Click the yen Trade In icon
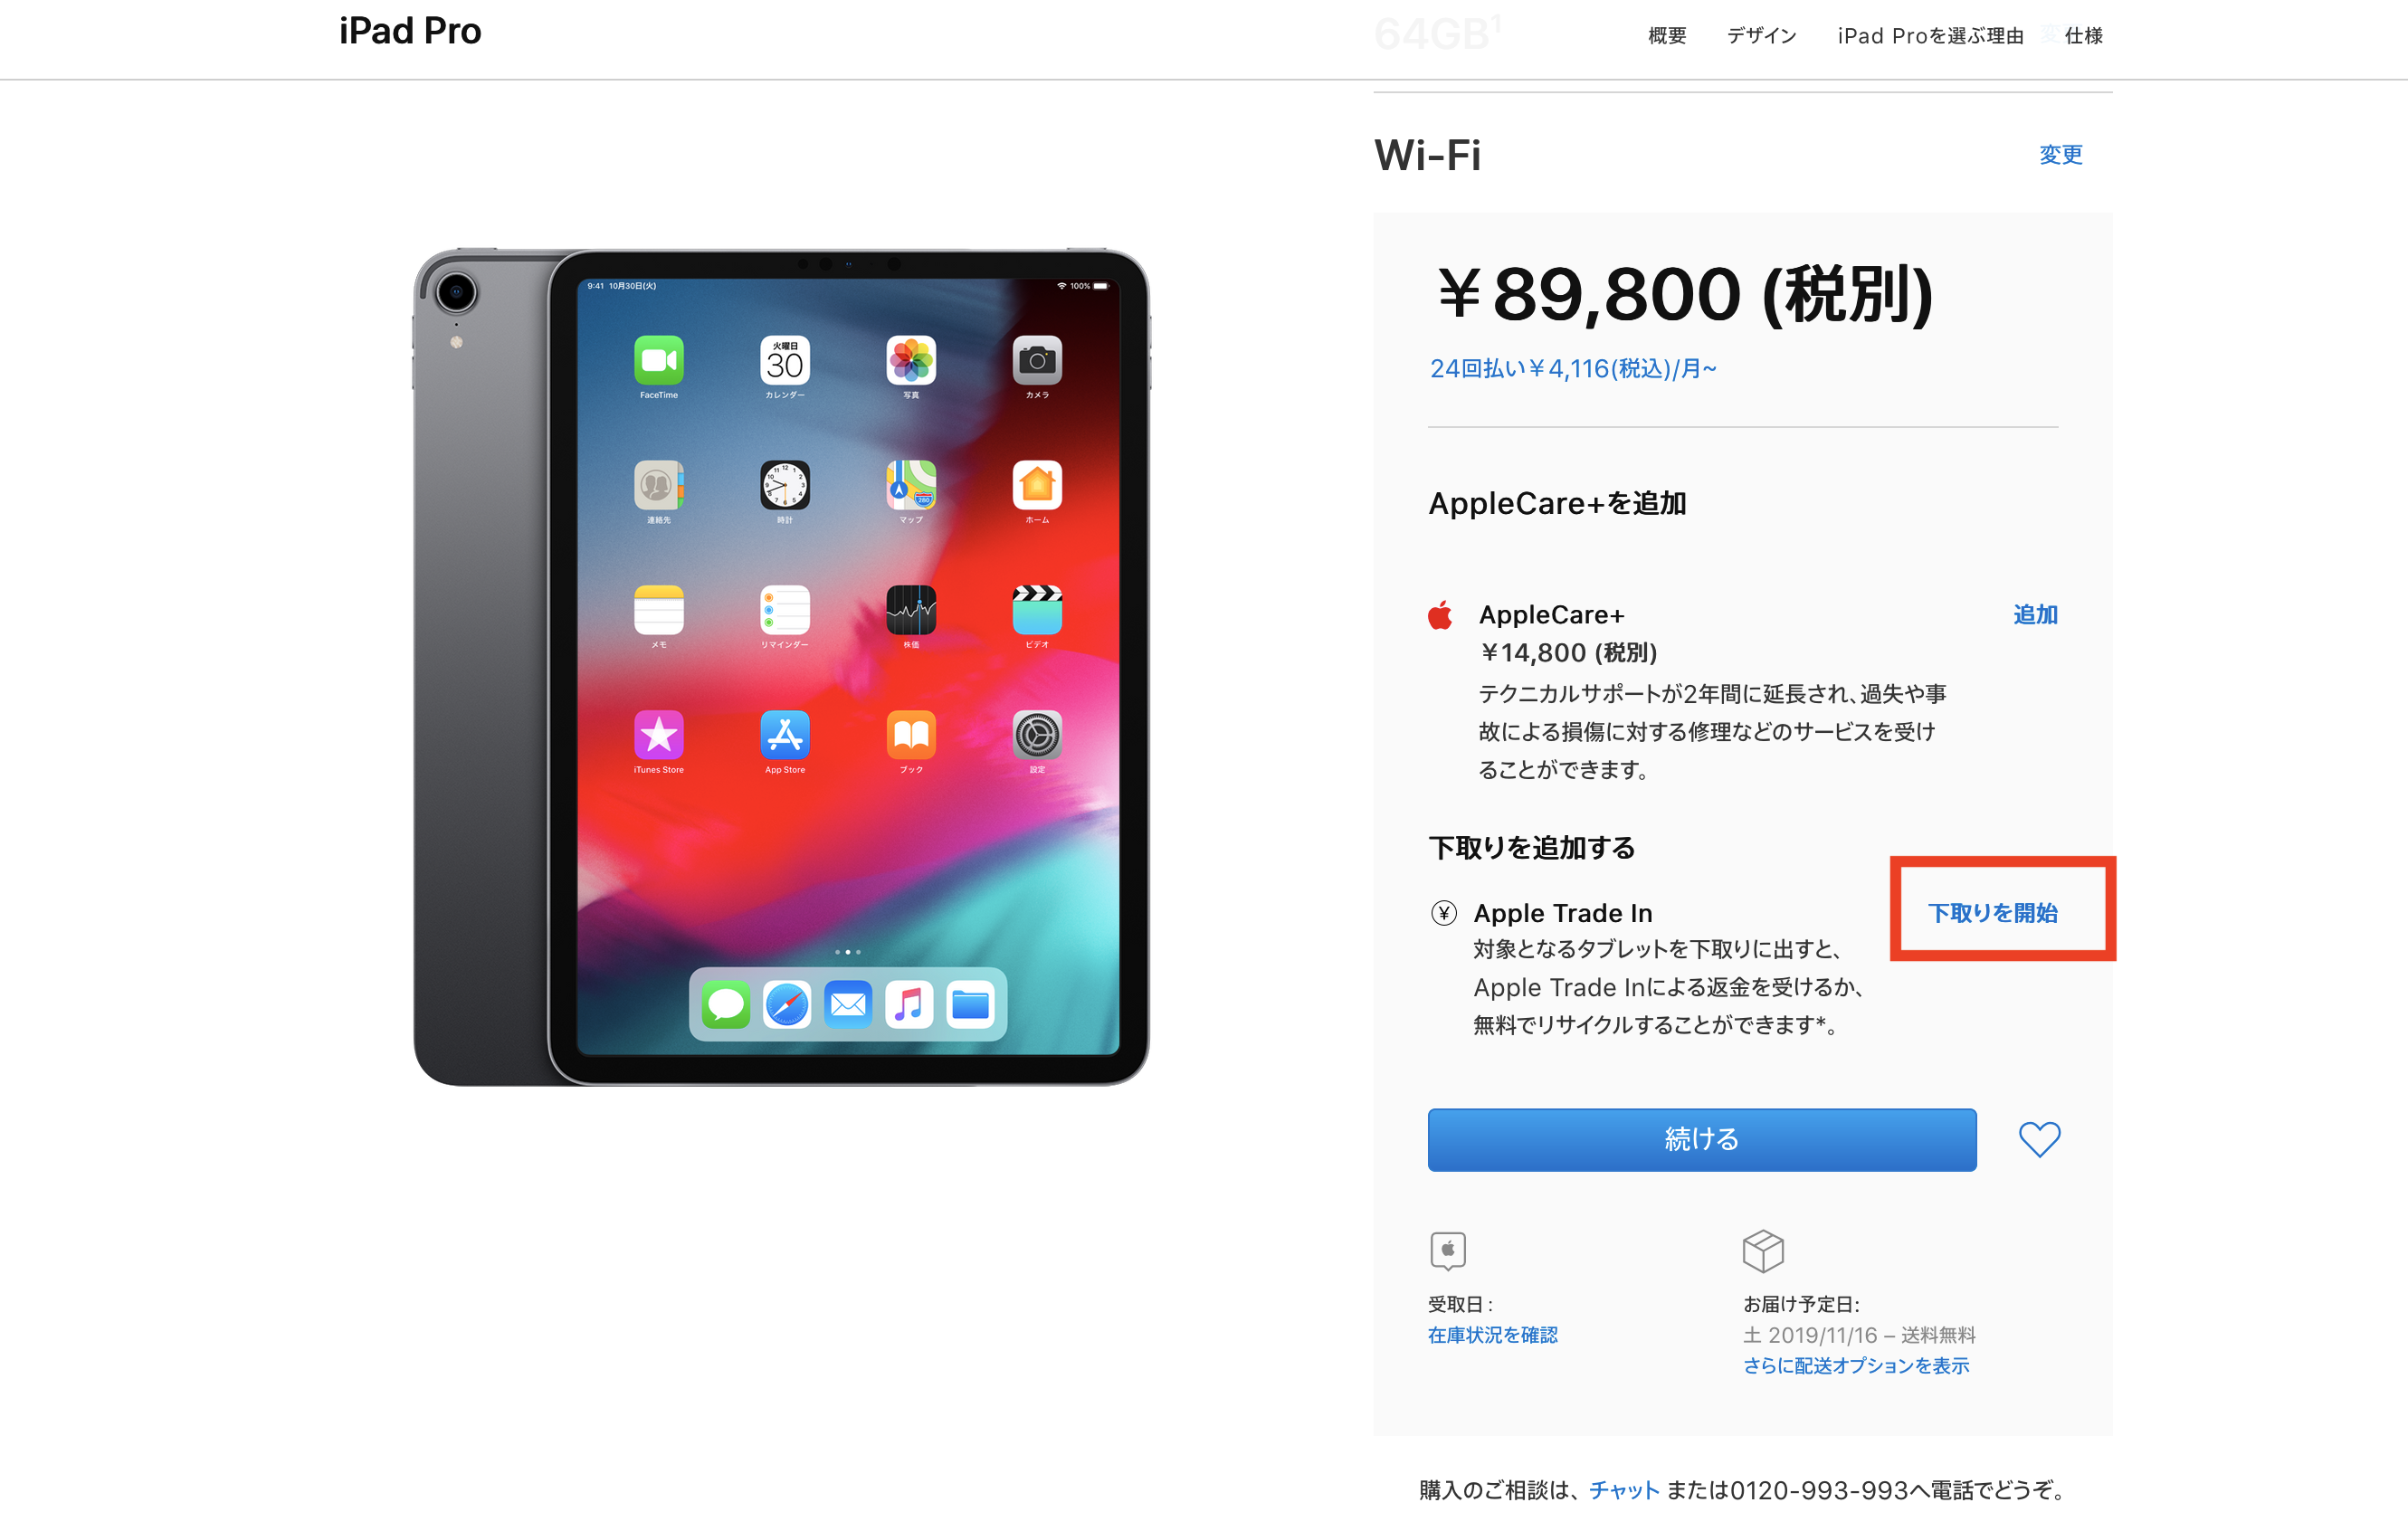Viewport: 2408px width, 1531px height. [x=1443, y=913]
